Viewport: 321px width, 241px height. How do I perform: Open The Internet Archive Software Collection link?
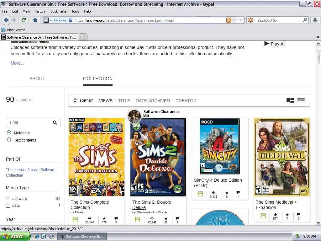coord(31,172)
